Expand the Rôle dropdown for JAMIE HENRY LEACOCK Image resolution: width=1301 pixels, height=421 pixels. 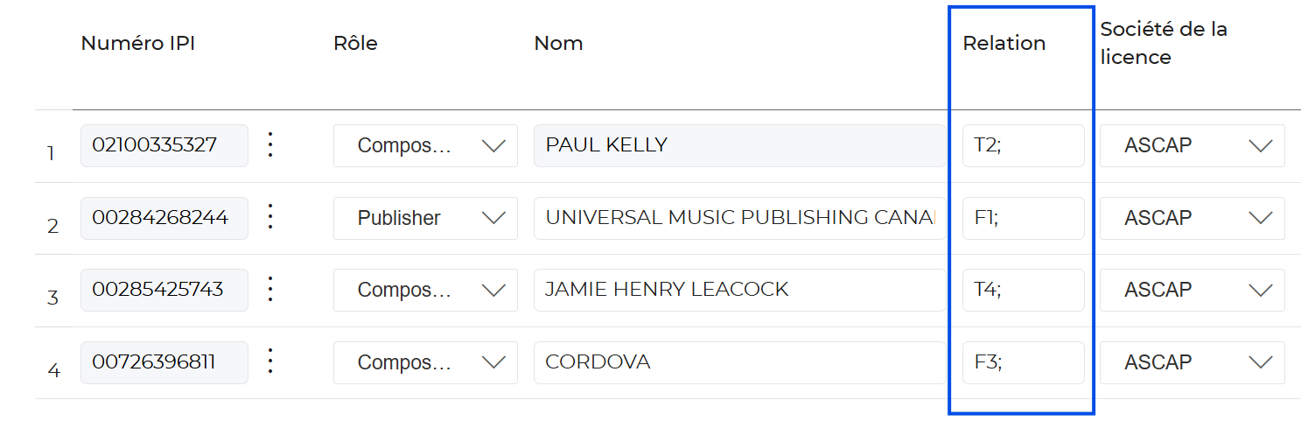(x=425, y=290)
